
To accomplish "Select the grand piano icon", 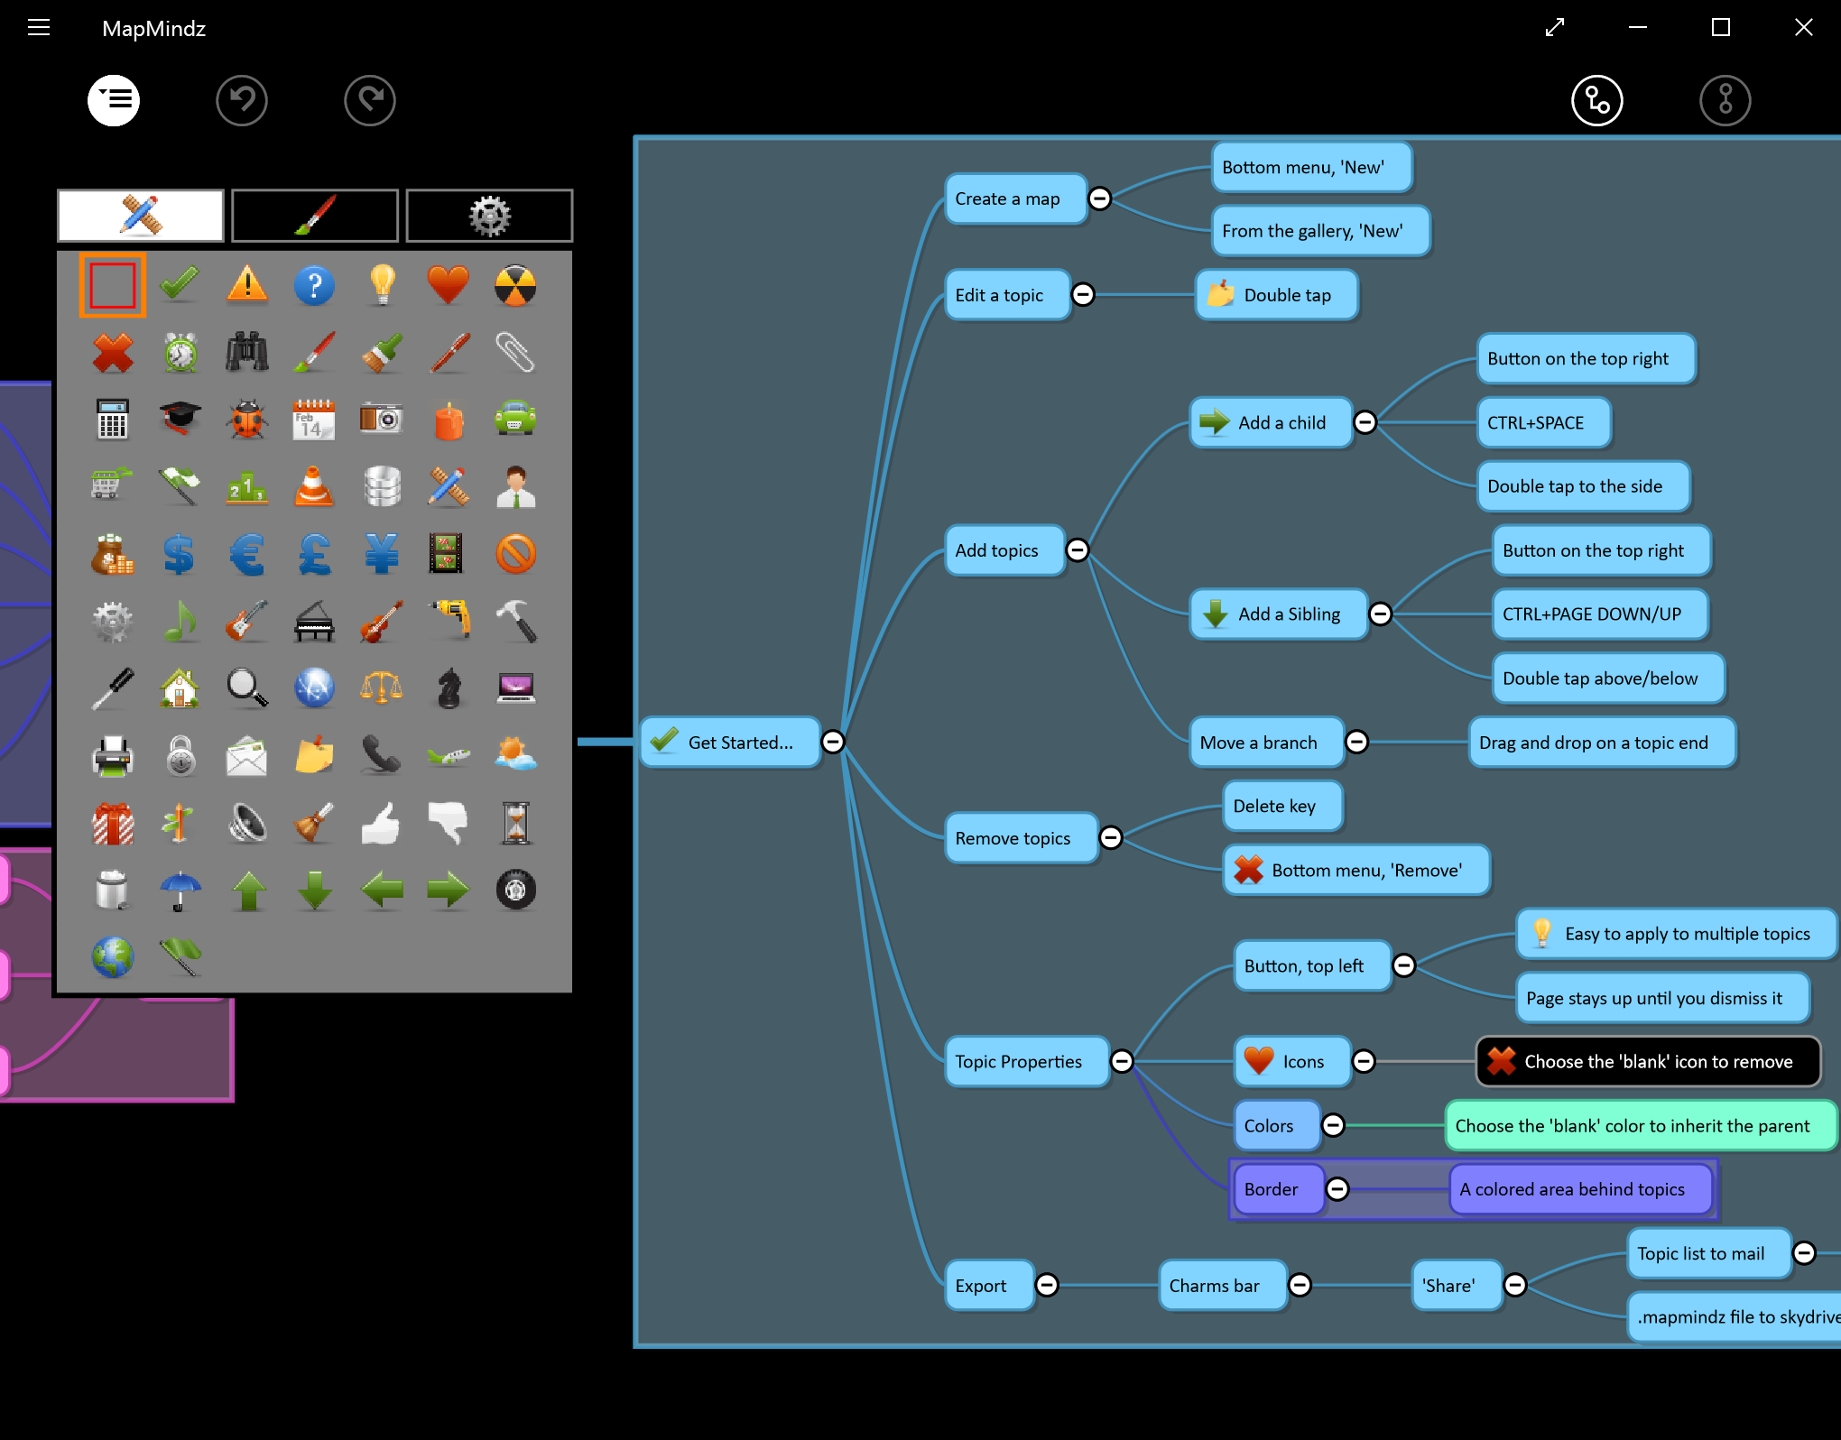I will tap(314, 622).
